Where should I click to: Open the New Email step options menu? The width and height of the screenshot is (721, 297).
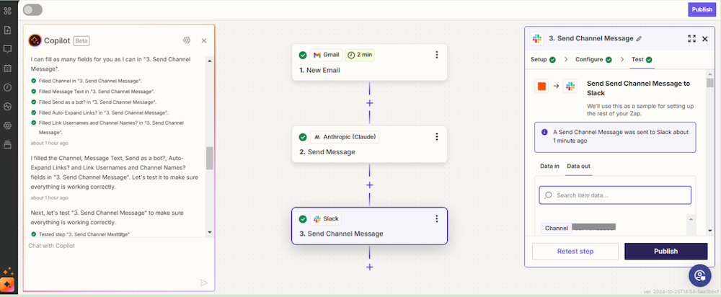coord(437,55)
